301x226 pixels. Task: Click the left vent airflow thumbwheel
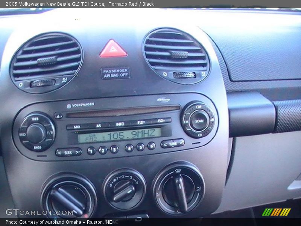click(x=43, y=83)
